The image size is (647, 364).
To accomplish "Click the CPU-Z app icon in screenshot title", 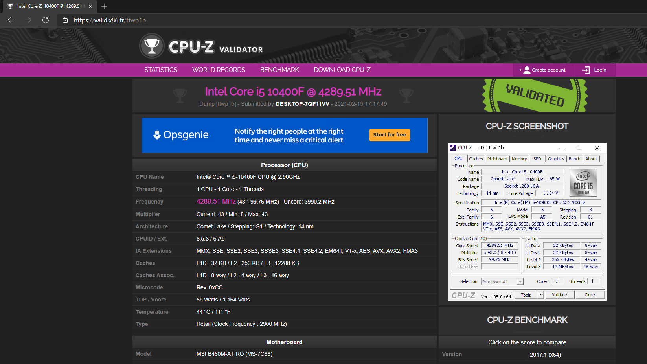I will pyautogui.click(x=453, y=148).
